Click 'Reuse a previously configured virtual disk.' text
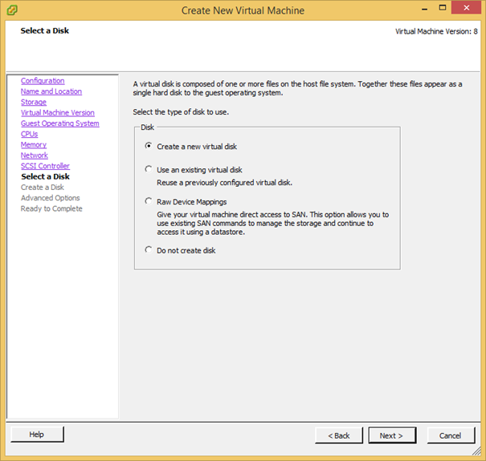Image resolution: width=486 pixels, height=461 pixels. pyautogui.click(x=224, y=183)
